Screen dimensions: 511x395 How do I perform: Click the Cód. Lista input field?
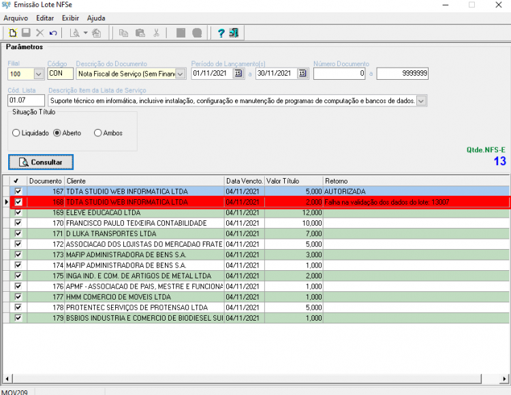click(26, 100)
